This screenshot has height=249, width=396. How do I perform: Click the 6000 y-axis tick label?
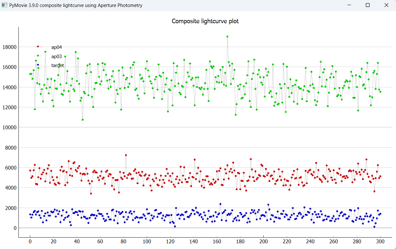click(x=11, y=168)
